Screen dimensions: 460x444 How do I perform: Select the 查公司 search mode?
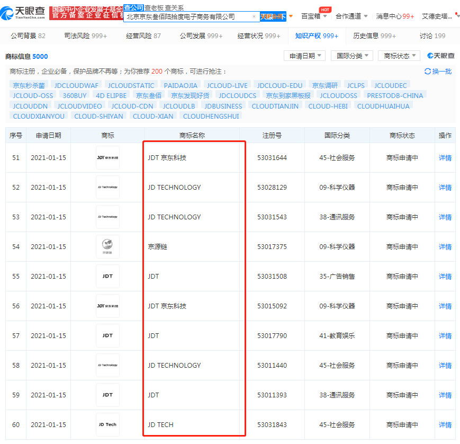tap(133, 7)
